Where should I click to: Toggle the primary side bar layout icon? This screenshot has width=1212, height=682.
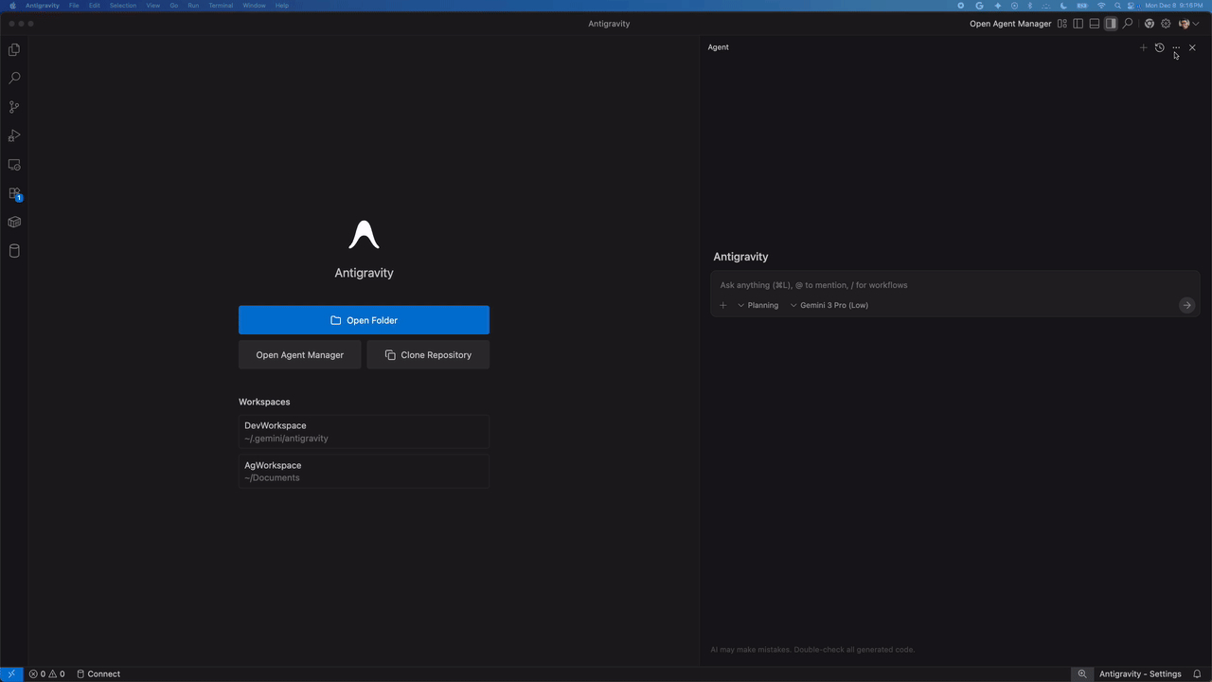click(1078, 24)
